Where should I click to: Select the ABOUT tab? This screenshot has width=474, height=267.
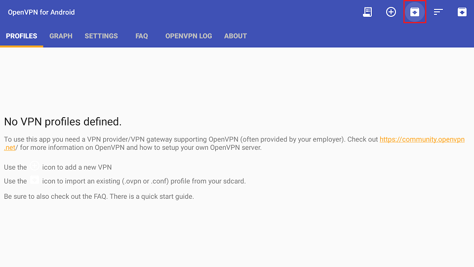(236, 36)
